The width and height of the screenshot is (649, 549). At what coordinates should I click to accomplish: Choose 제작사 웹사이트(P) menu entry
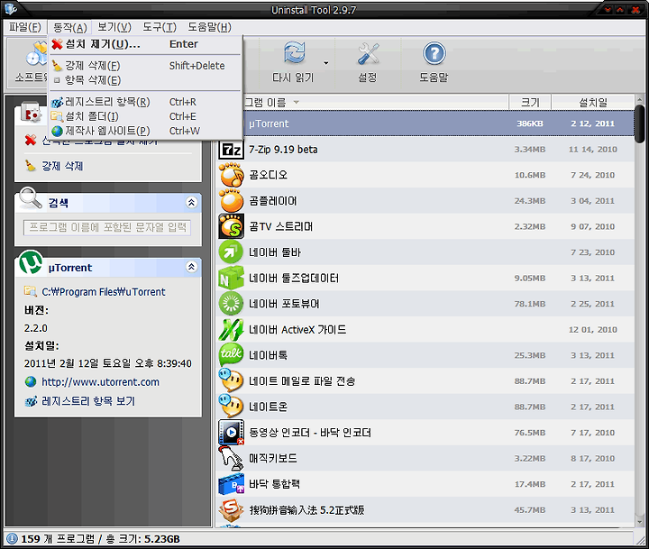coord(145,131)
